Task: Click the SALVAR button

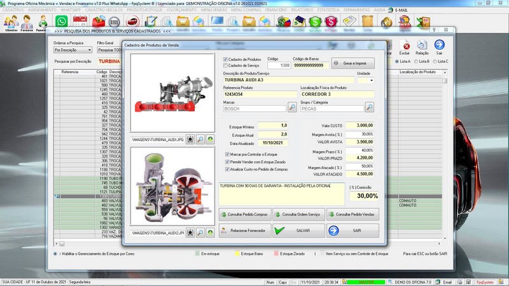Action: (x=298, y=231)
